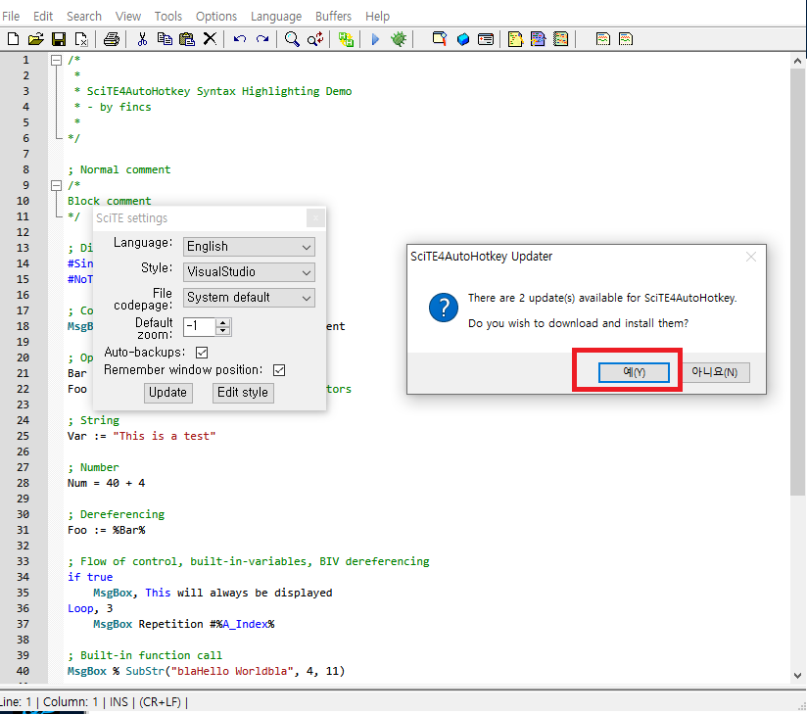Click the Copy toolbar icon
Screen dimensions: 807x714
point(165,39)
